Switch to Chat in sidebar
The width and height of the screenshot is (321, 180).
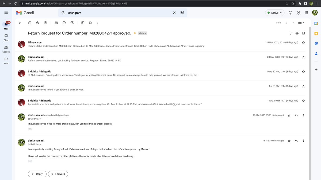coord(6,37)
